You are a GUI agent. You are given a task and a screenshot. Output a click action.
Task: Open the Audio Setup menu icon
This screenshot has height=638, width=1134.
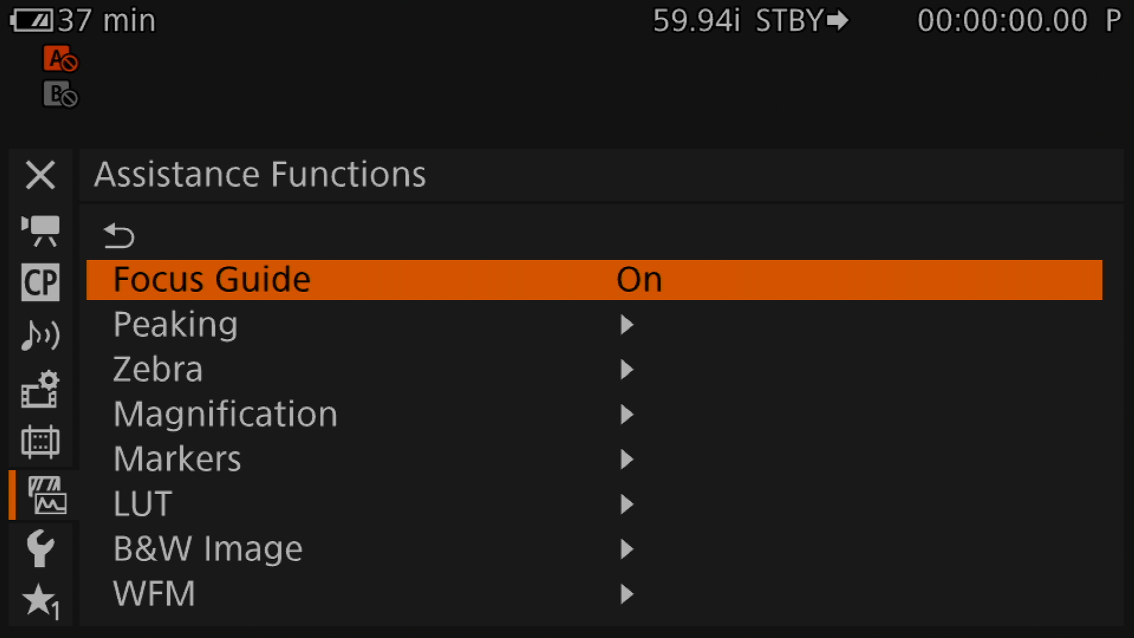(40, 334)
